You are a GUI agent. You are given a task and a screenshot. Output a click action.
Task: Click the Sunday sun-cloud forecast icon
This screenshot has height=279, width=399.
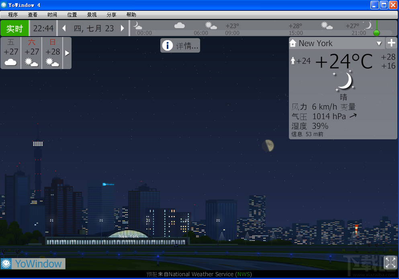[x=52, y=62]
